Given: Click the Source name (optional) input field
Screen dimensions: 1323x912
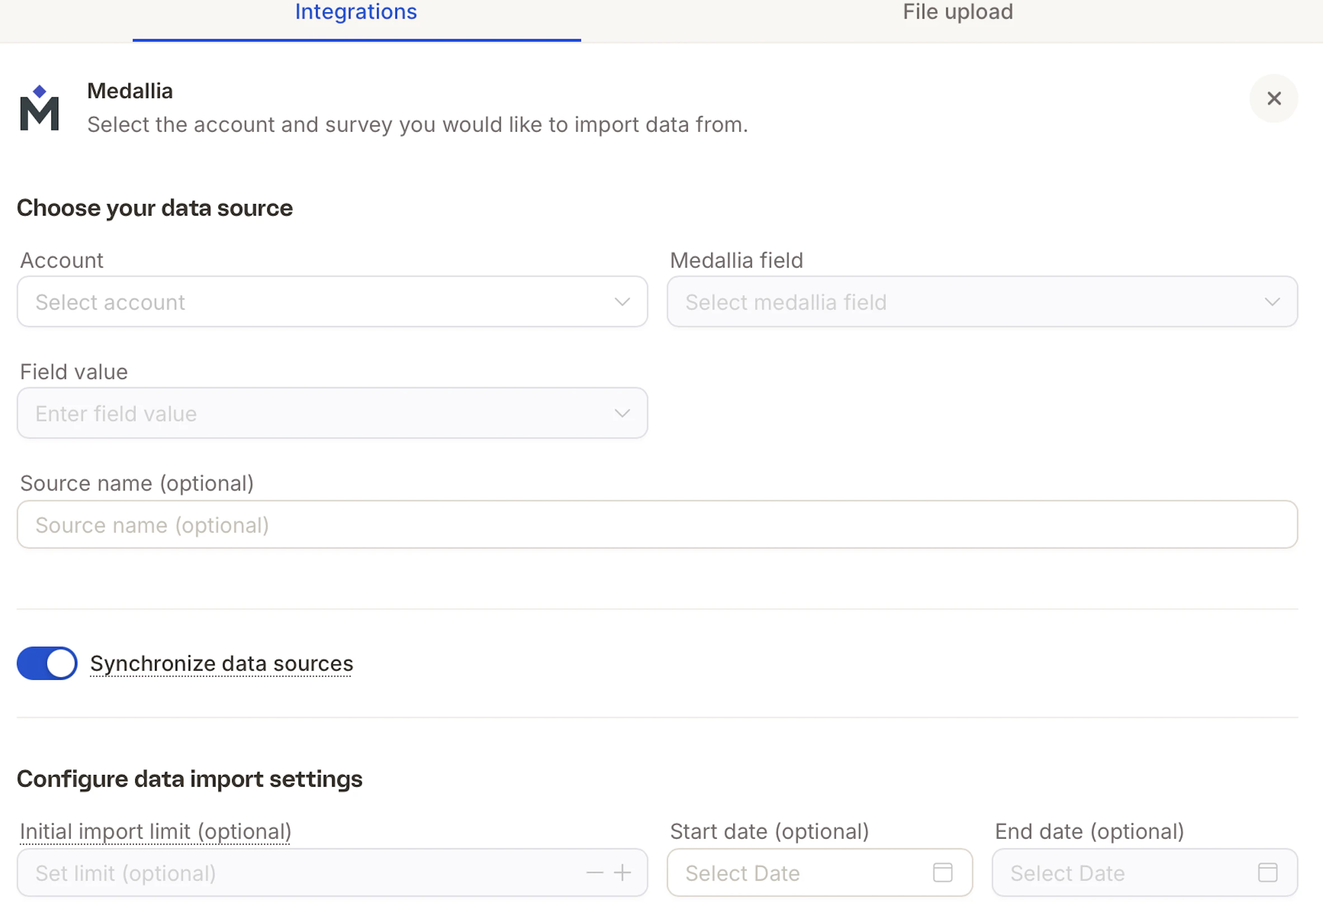Looking at the screenshot, I should tap(657, 525).
